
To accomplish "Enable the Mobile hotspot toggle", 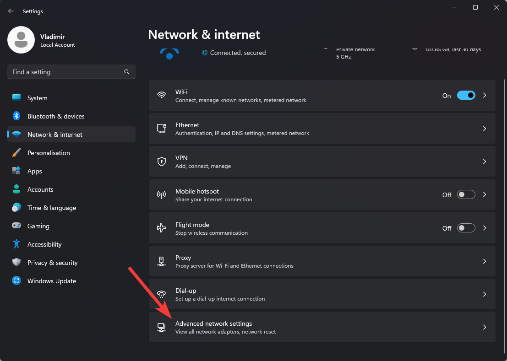I will coord(466,195).
